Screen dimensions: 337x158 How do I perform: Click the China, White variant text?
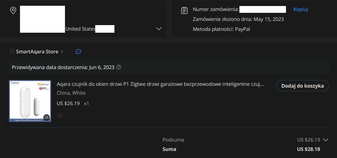71,93
